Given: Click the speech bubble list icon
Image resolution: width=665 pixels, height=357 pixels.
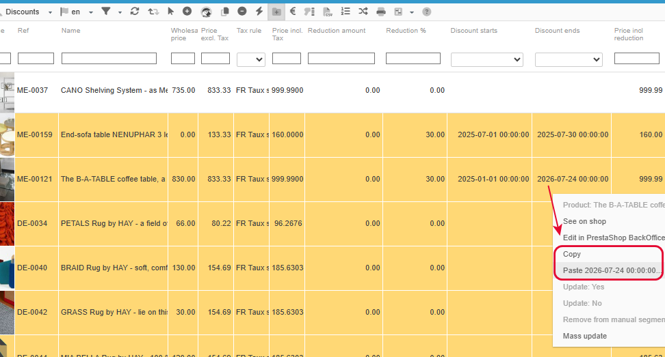Looking at the screenshot, I should (310, 12).
